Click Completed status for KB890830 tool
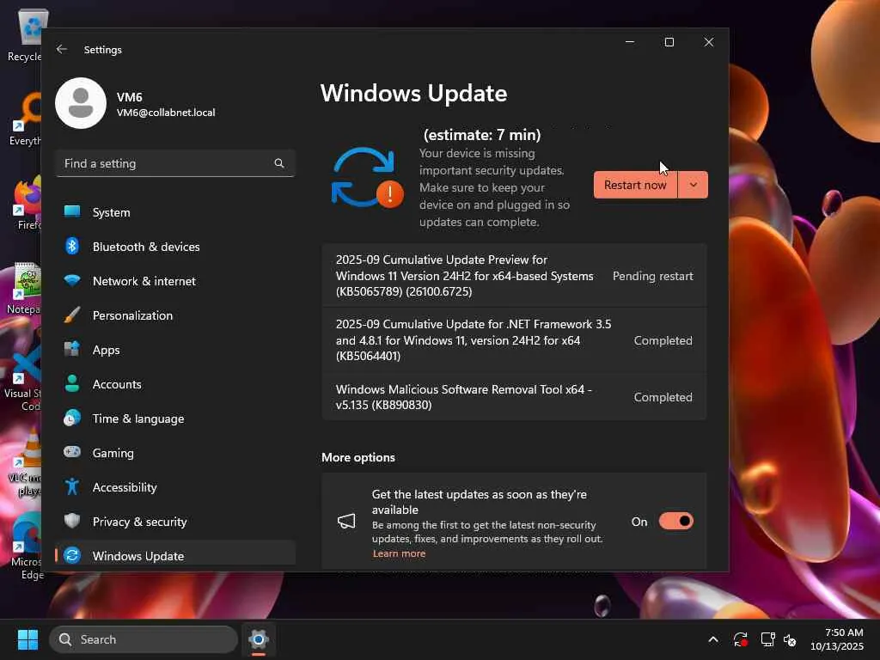 pos(663,397)
